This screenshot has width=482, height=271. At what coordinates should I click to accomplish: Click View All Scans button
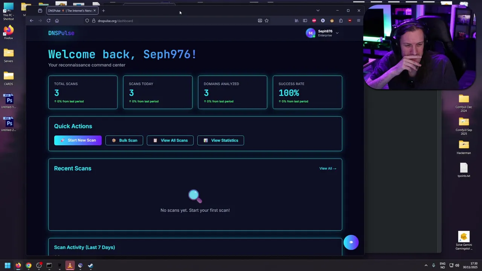(x=170, y=140)
